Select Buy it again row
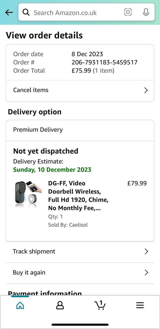Screen dimensions: 160x329 pyautogui.click(x=29, y=272)
